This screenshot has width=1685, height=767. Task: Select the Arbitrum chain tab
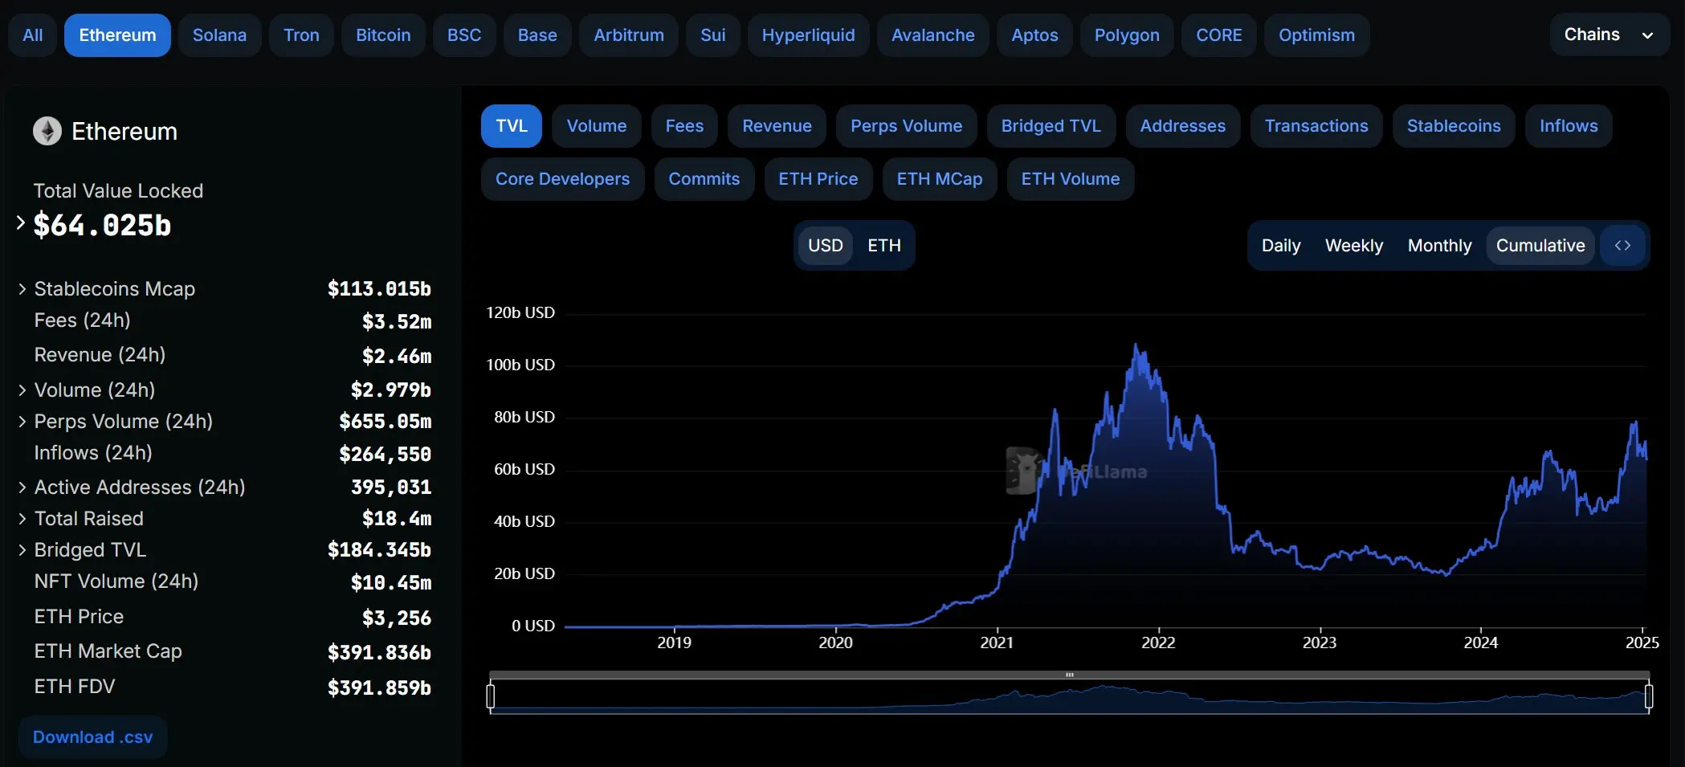click(628, 35)
